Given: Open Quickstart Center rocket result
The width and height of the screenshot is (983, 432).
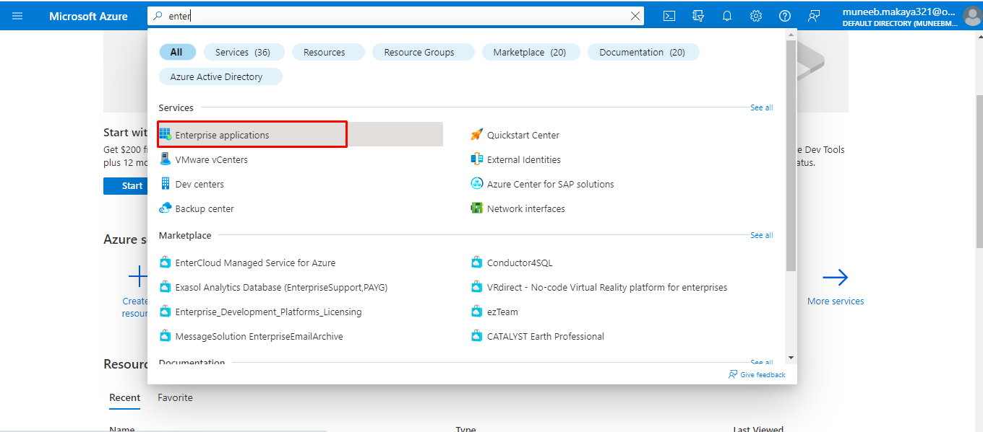Looking at the screenshot, I should point(523,135).
